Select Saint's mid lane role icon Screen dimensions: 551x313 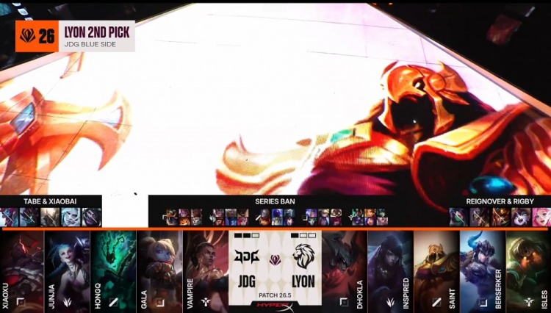click(x=436, y=302)
